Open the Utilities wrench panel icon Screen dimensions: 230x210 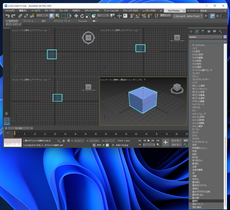[x=220, y=32]
